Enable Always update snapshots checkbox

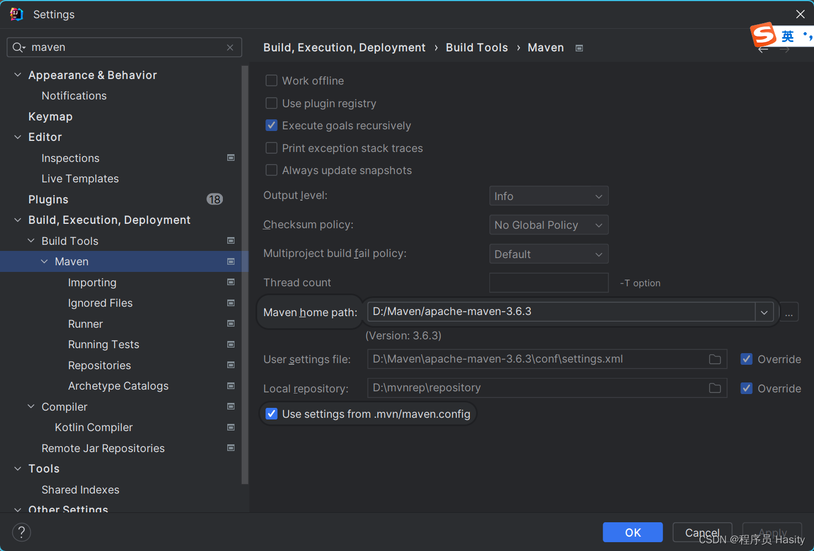(x=272, y=170)
